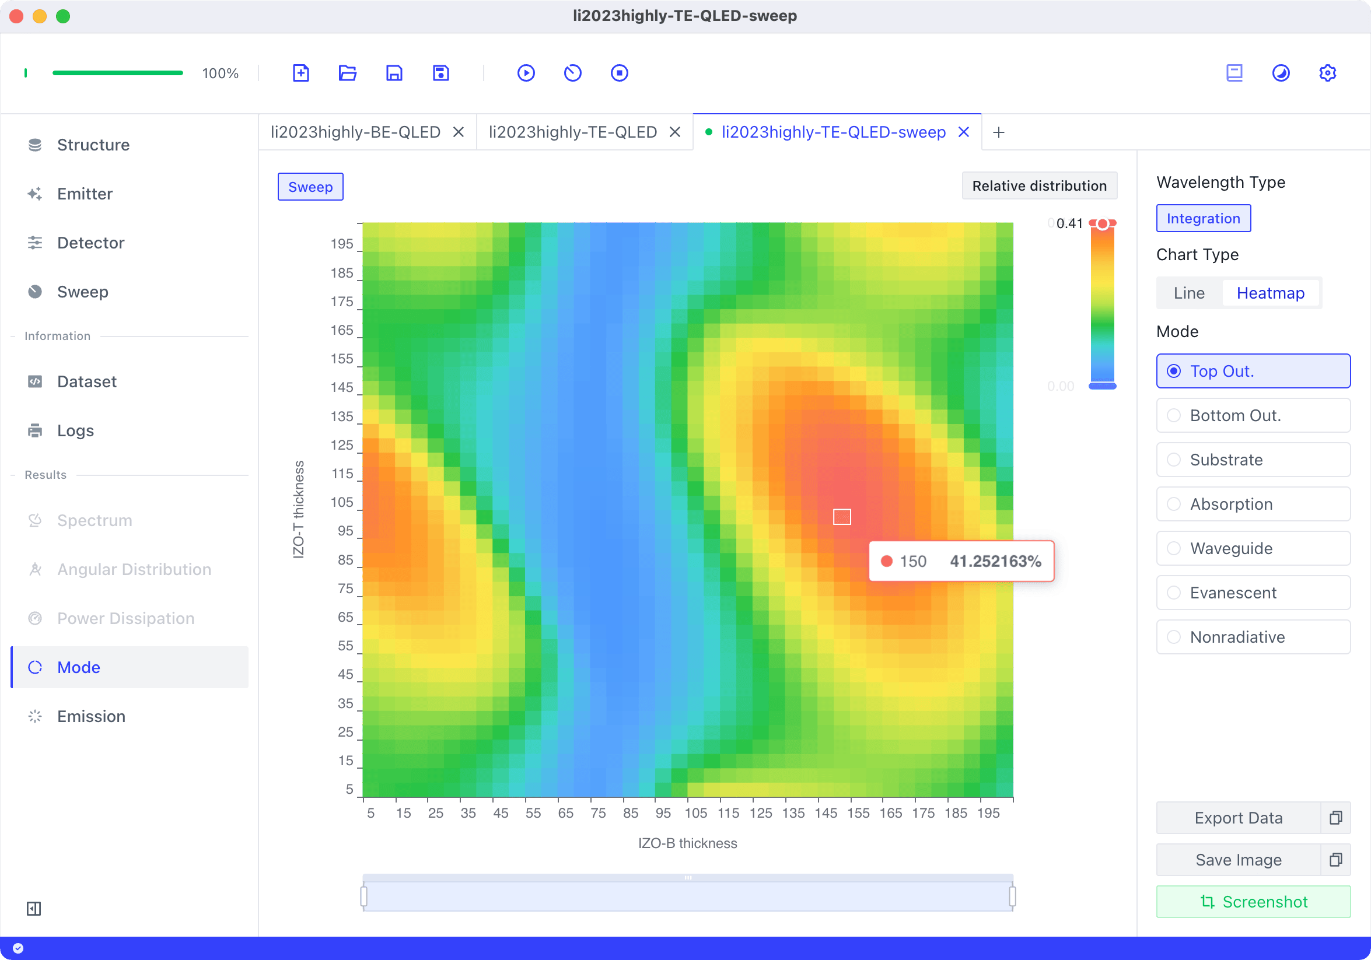Image resolution: width=1371 pixels, height=960 pixels.
Task: Stop the running simulation
Action: 619,73
